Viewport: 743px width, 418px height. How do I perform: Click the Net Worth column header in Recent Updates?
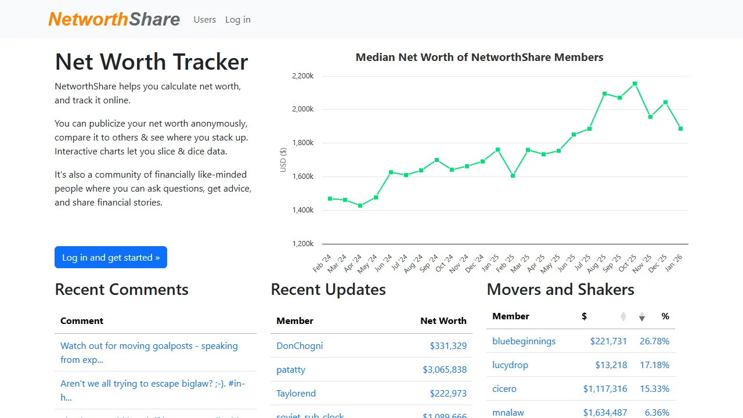[443, 320]
